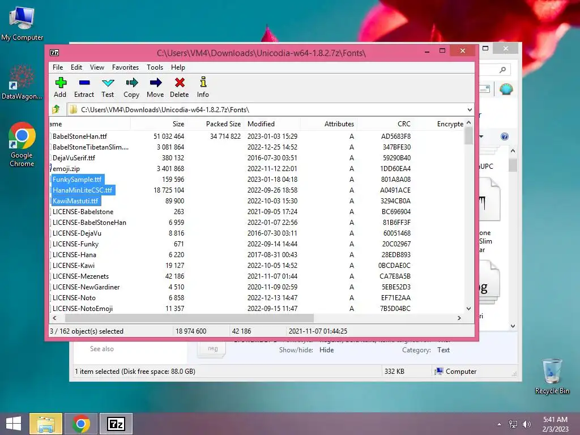580x435 pixels.
Task: Open the Help menu
Action: coord(178,67)
